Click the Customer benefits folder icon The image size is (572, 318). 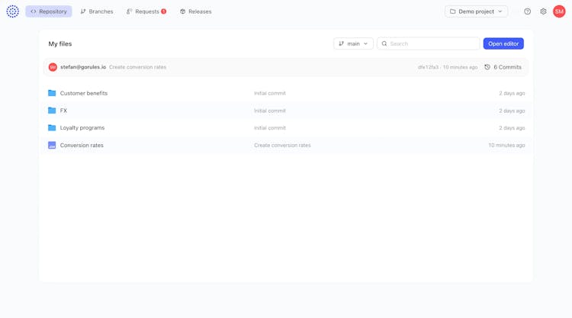click(x=52, y=93)
